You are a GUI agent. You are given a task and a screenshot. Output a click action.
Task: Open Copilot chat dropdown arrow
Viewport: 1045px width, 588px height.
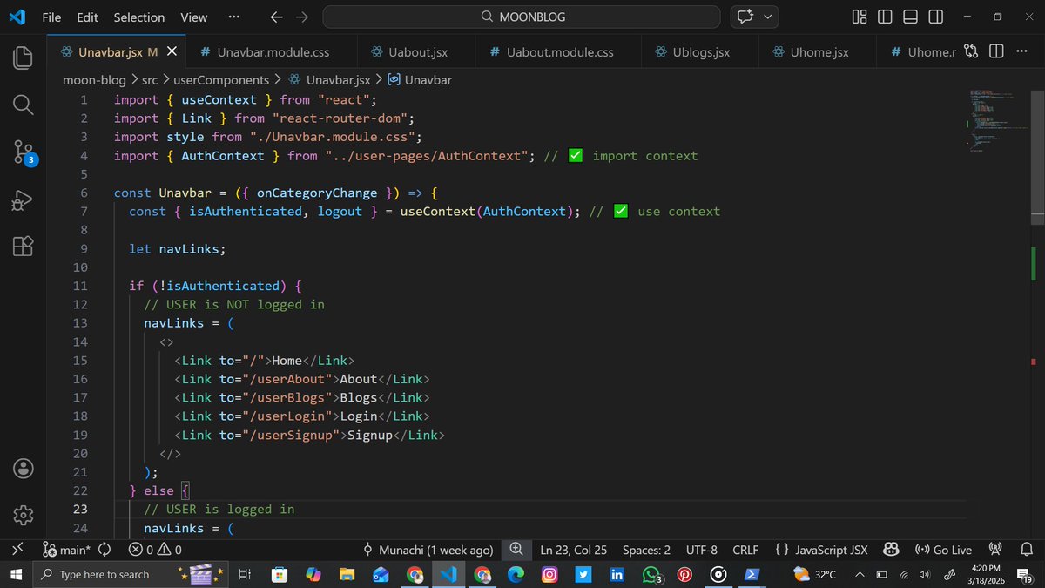point(767,17)
